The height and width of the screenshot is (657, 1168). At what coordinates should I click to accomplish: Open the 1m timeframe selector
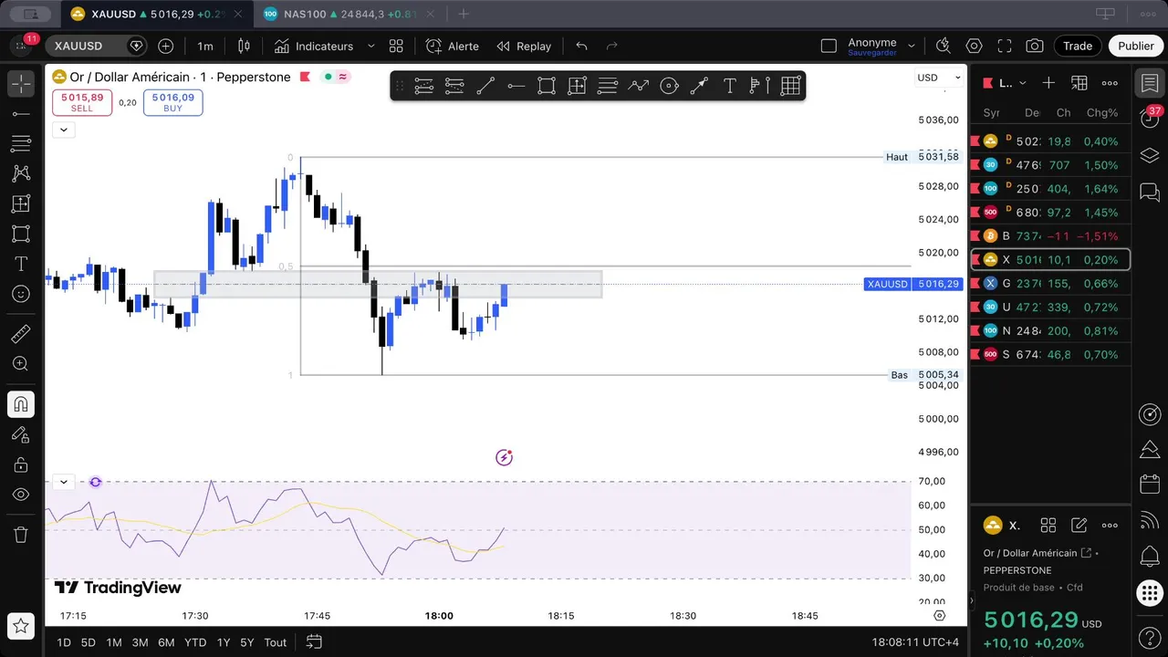205,47
